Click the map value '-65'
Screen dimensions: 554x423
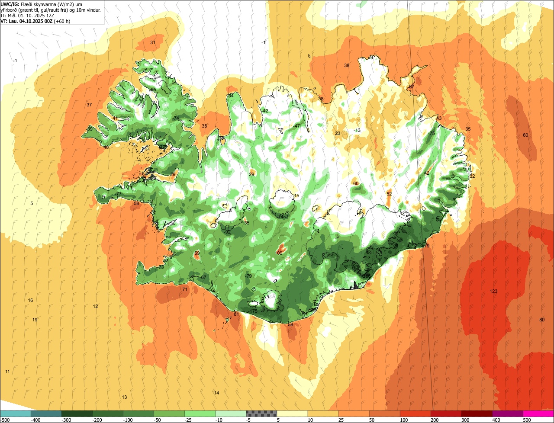(x=152, y=90)
